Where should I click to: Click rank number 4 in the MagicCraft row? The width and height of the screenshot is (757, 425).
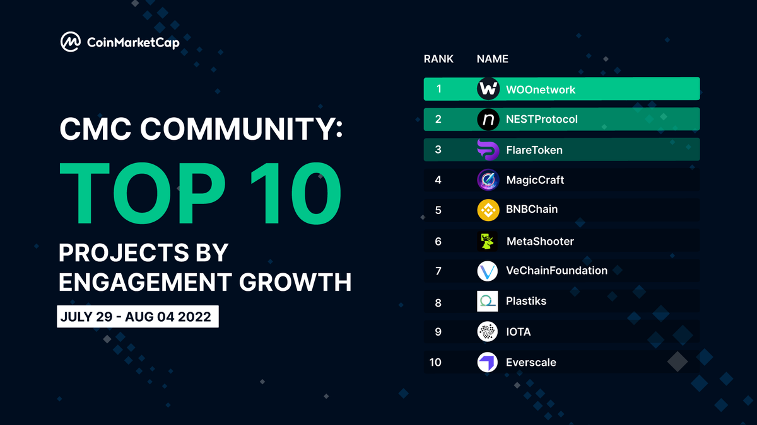click(438, 180)
